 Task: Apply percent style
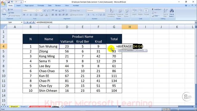tap(93, 15)
